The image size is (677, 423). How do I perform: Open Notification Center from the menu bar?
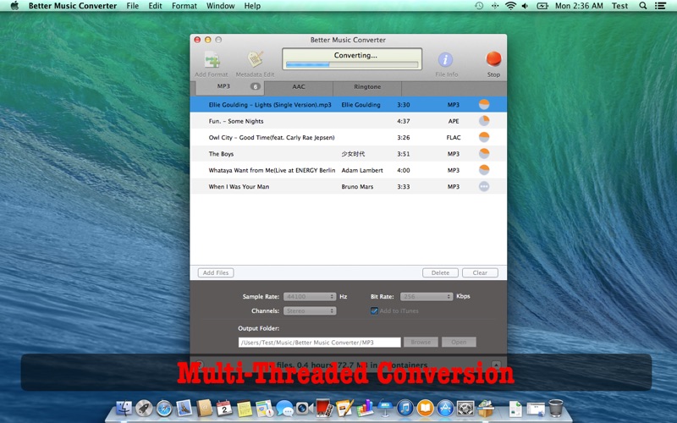point(660,6)
